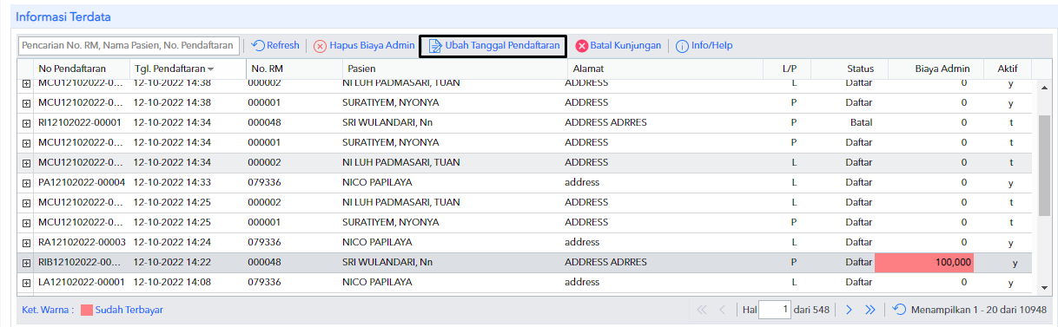Expand 14:38 MCU row of Suratiyem
The height and width of the screenshot is (327, 1058).
point(26,103)
